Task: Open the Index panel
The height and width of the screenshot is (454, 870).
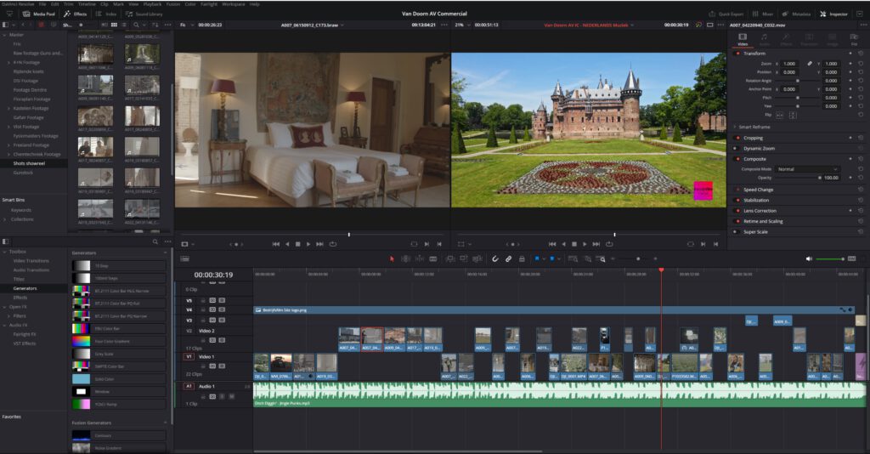Action: tap(106, 14)
